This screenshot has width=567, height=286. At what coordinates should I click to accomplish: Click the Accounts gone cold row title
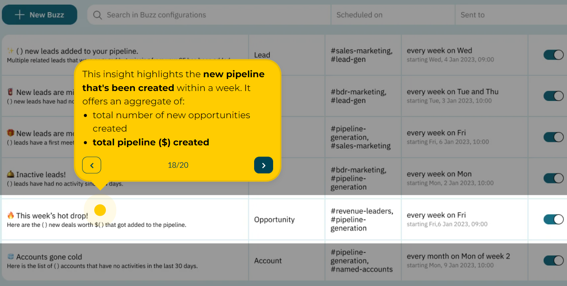49,257
